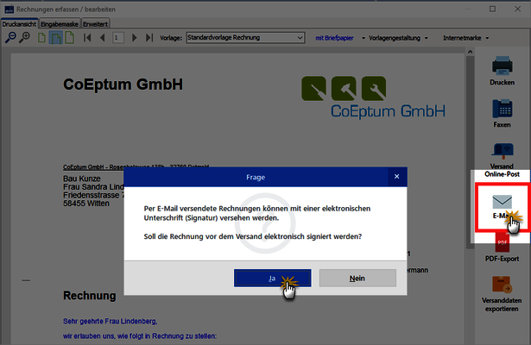
Task: Open the Vorlagengestaltung menu
Action: (x=398, y=38)
